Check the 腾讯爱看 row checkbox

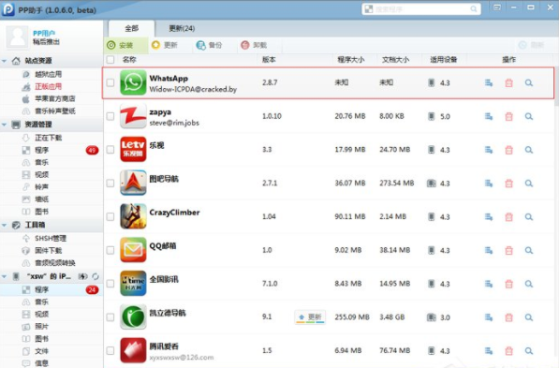(x=110, y=350)
